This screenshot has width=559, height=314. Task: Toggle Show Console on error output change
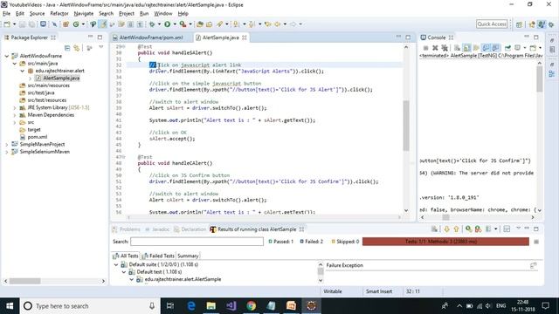pyautogui.click(x=495, y=48)
